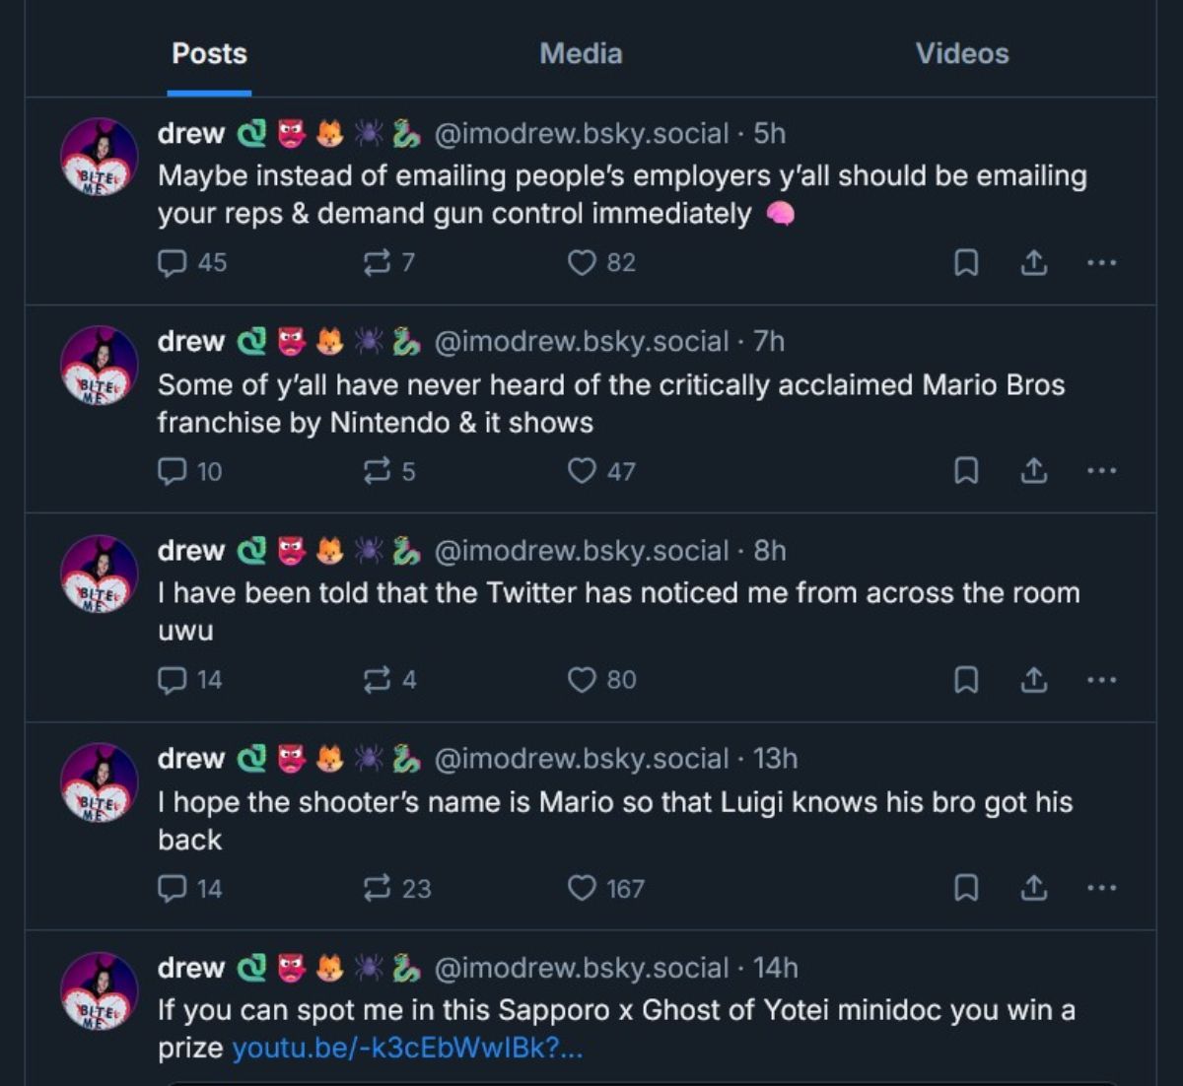
Task: Switch to the Media tab
Action: pos(581,53)
